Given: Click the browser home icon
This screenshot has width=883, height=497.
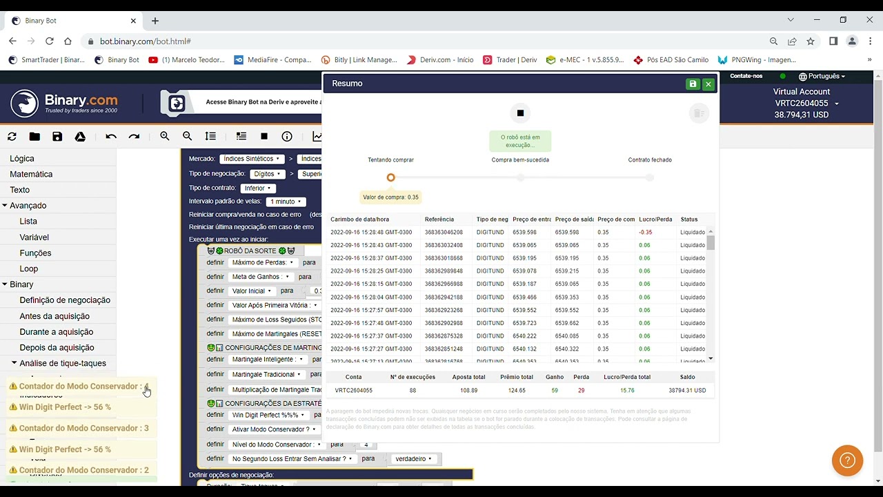Looking at the screenshot, I should point(68,41).
